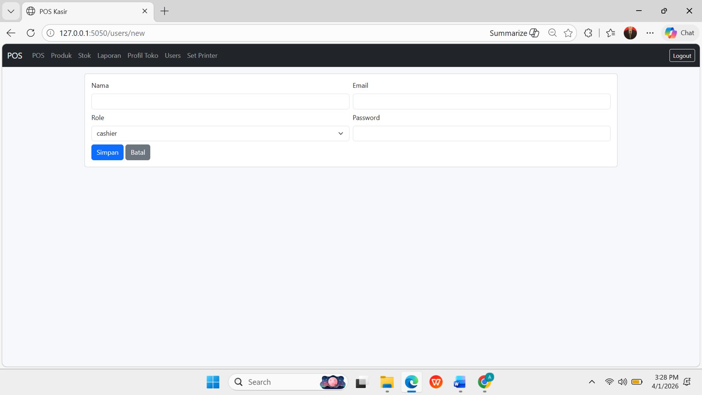Reload the POS Kasir page
Viewport: 702px width, 395px height.
30,33
